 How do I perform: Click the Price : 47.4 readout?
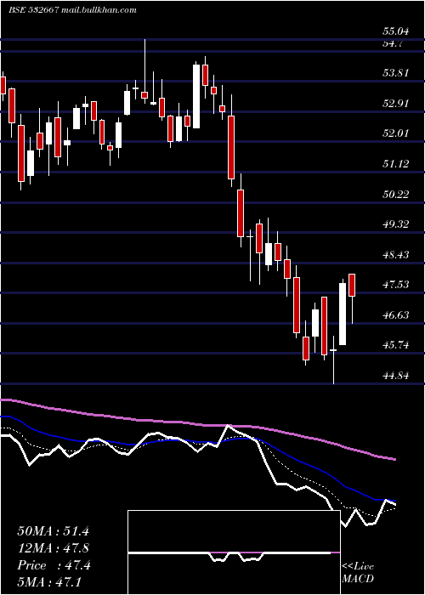(54, 565)
